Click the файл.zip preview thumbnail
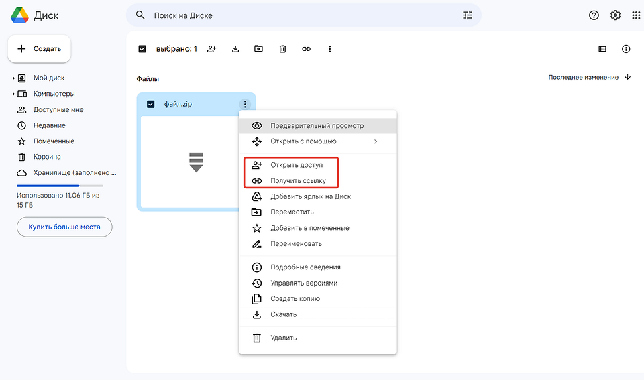The width and height of the screenshot is (644, 380). [190, 162]
